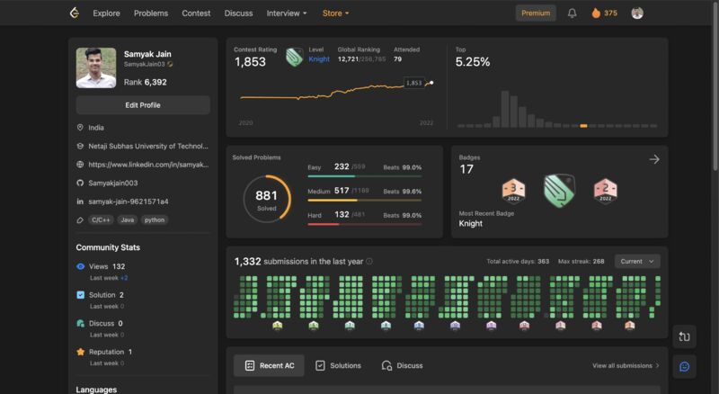Viewport: 719px width, 394px height.
Task: Open the Current year dropdown
Action: tap(637, 261)
